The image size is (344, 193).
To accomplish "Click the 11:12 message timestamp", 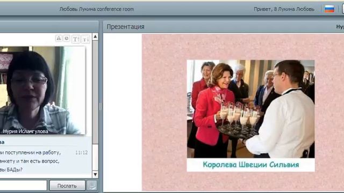I will tap(81, 152).
